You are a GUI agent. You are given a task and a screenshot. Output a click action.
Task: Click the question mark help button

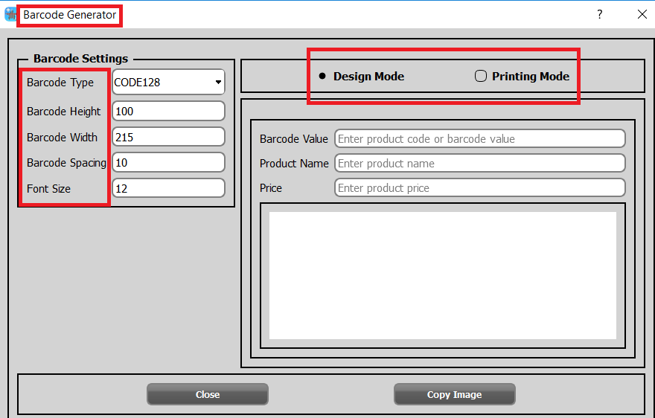pyautogui.click(x=600, y=14)
